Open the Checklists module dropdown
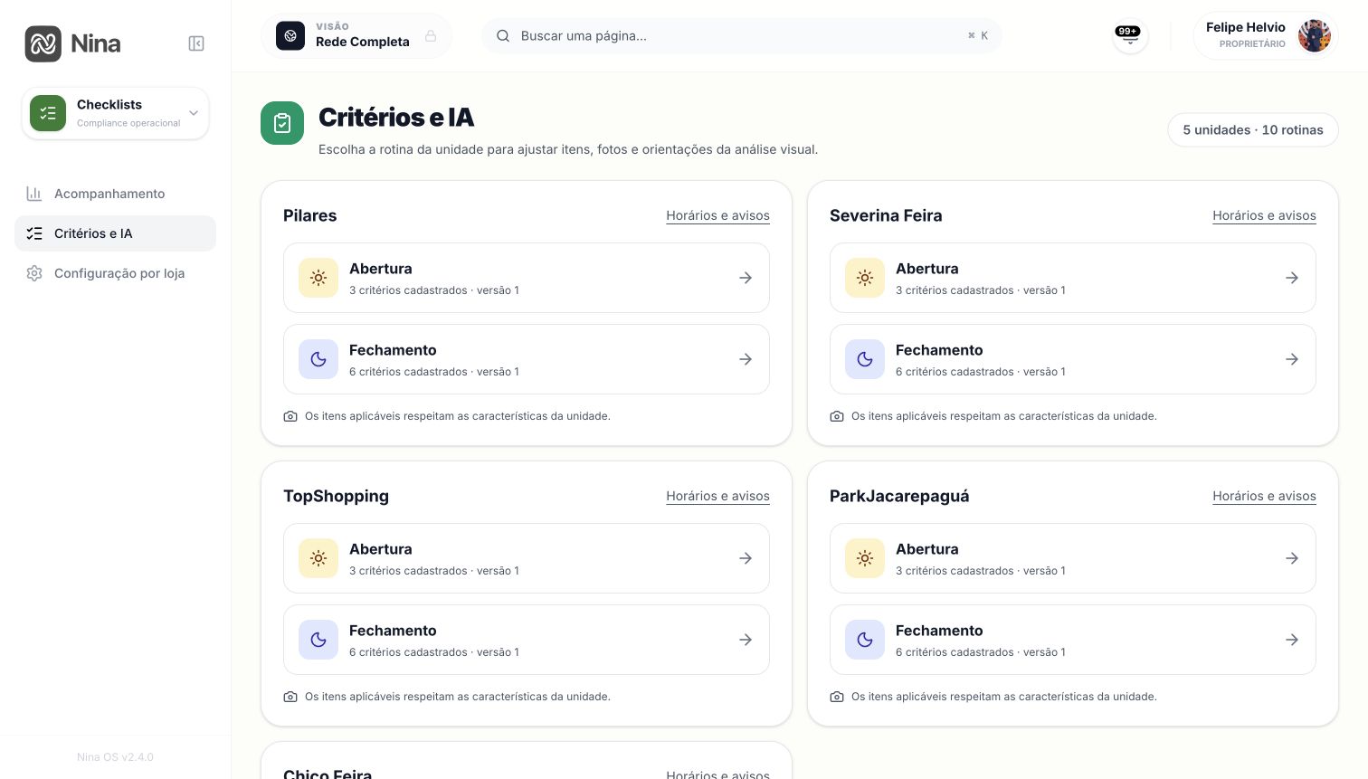1368x779 pixels. coord(115,113)
